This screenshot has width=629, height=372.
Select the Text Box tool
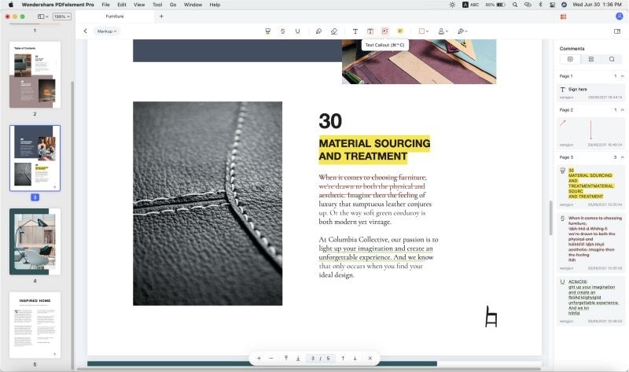click(x=370, y=31)
